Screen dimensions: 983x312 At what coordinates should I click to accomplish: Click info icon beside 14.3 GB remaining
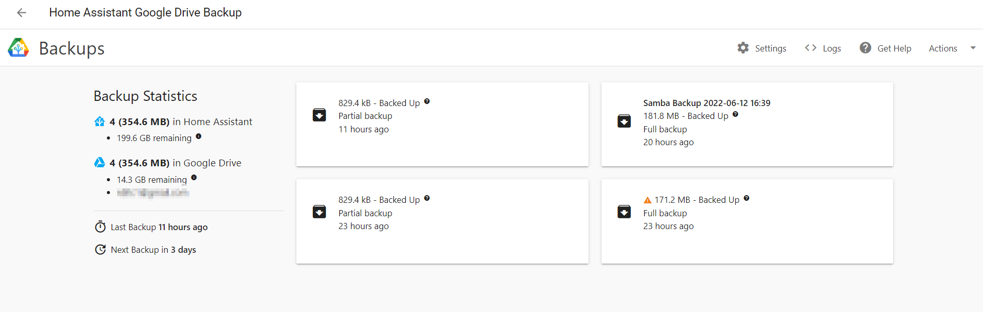(x=194, y=178)
